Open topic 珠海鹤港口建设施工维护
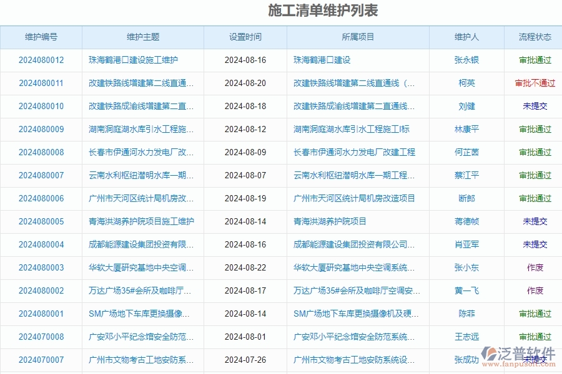Viewport: 562px width, 374px height. click(142, 60)
